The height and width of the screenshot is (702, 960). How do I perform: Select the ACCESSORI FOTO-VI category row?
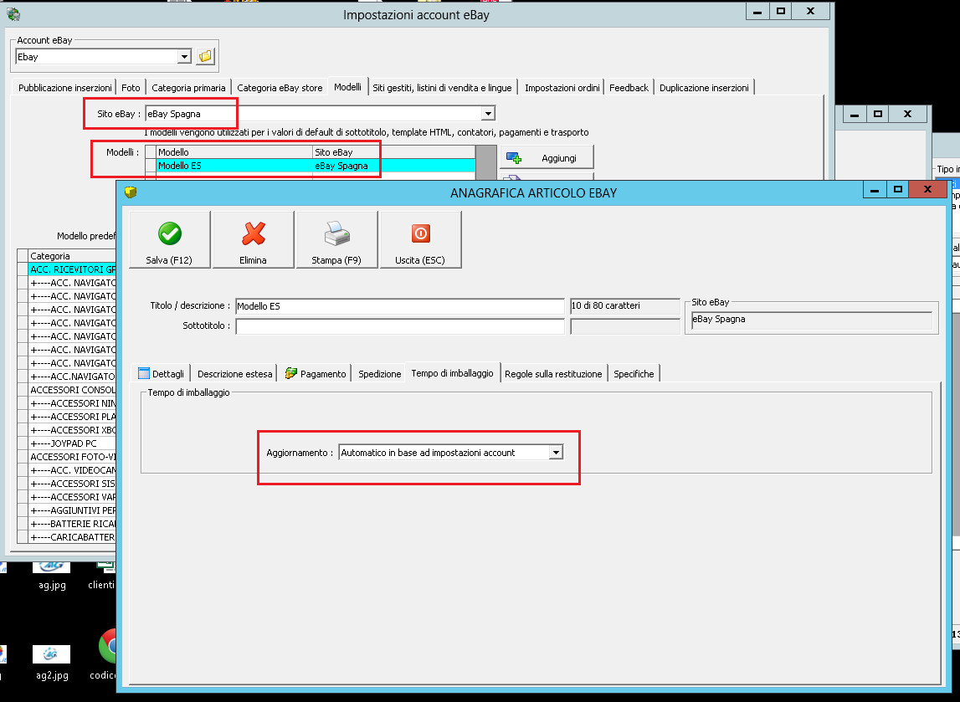pyautogui.click(x=72, y=457)
